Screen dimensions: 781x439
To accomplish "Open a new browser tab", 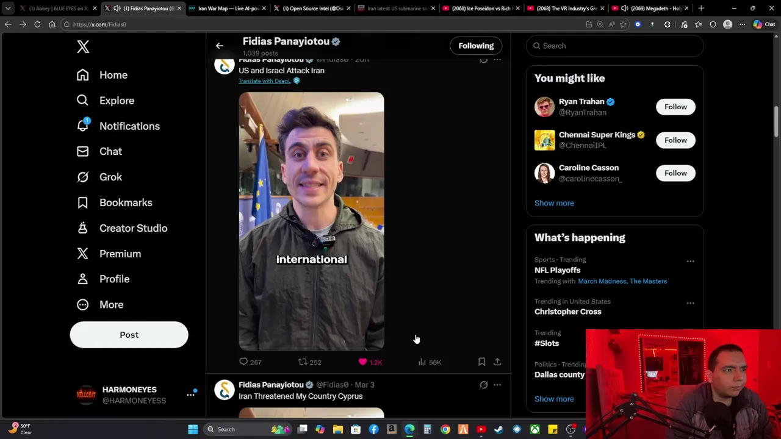I will (x=701, y=9).
